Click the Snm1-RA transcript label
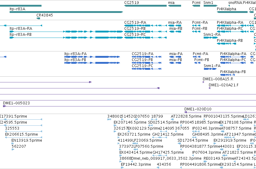Screen dimensions: 256x169 [212, 35]
